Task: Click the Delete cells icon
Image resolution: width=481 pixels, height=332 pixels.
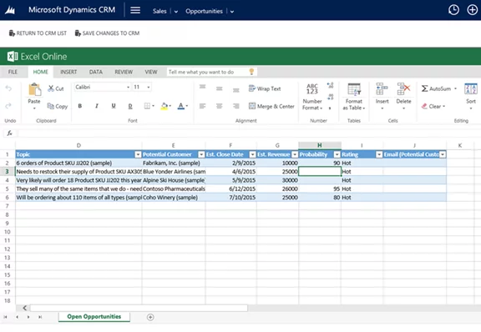Action: point(403,89)
